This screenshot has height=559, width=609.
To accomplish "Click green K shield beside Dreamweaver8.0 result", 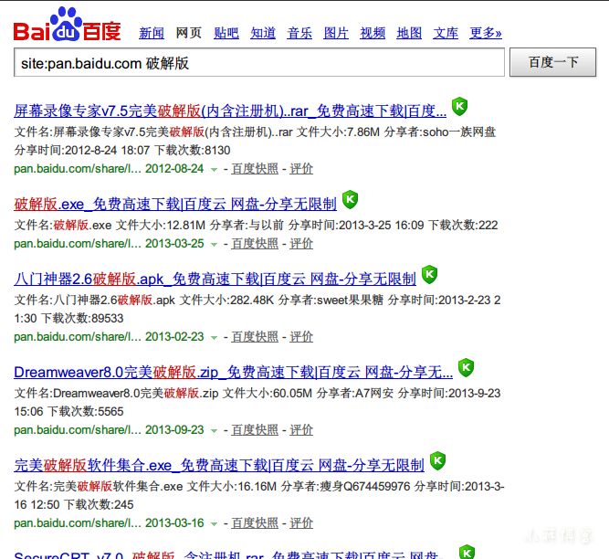I will [x=466, y=367].
